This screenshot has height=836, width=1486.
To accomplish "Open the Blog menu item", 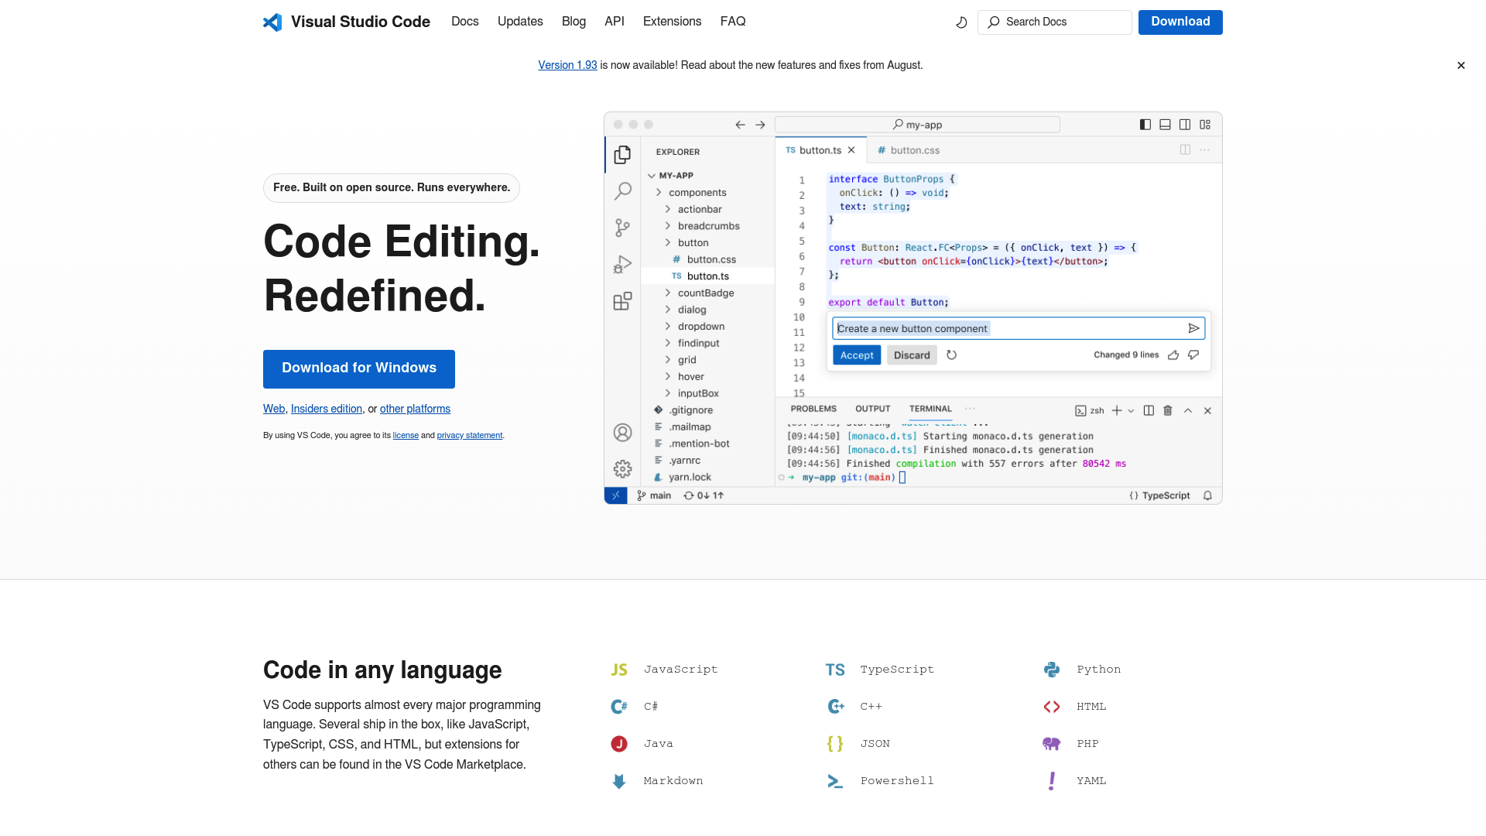I will pos(574,22).
